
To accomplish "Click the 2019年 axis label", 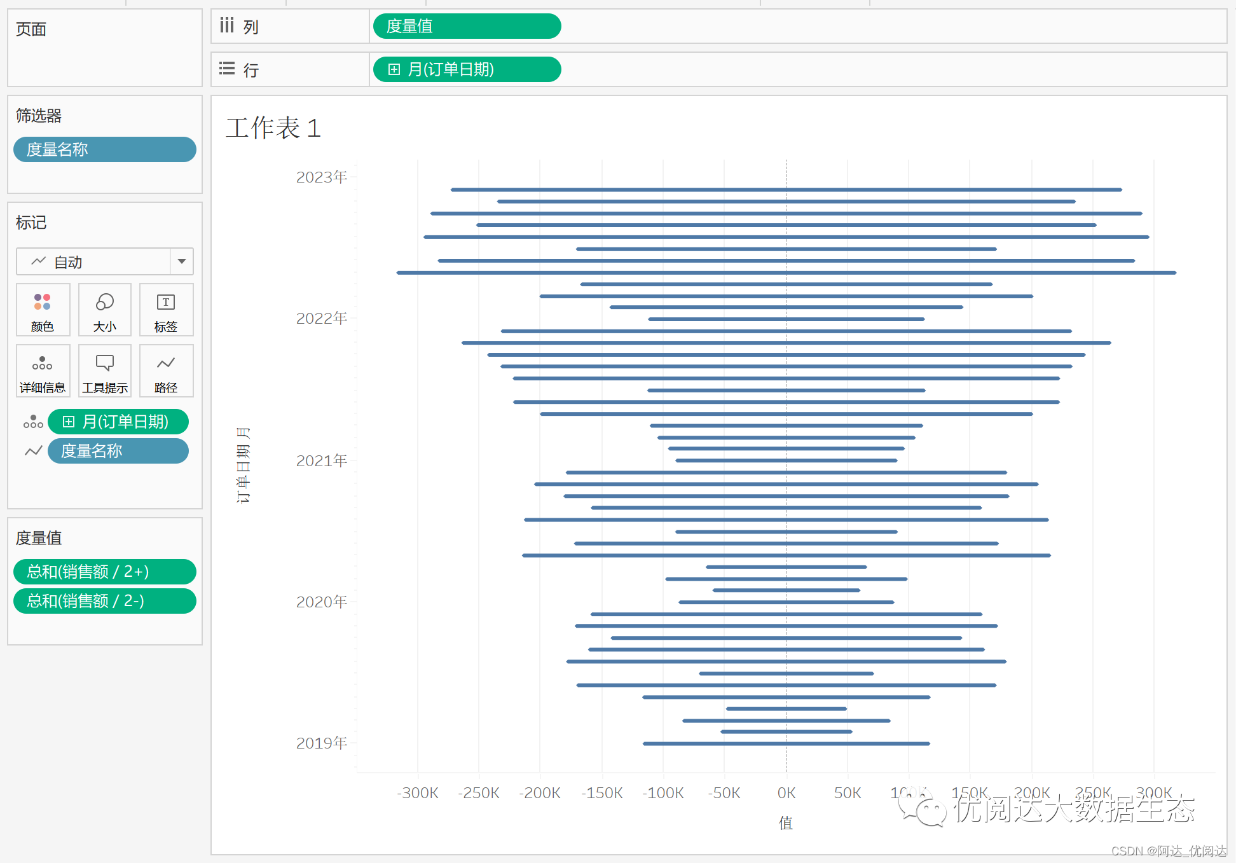I will pos(322,743).
